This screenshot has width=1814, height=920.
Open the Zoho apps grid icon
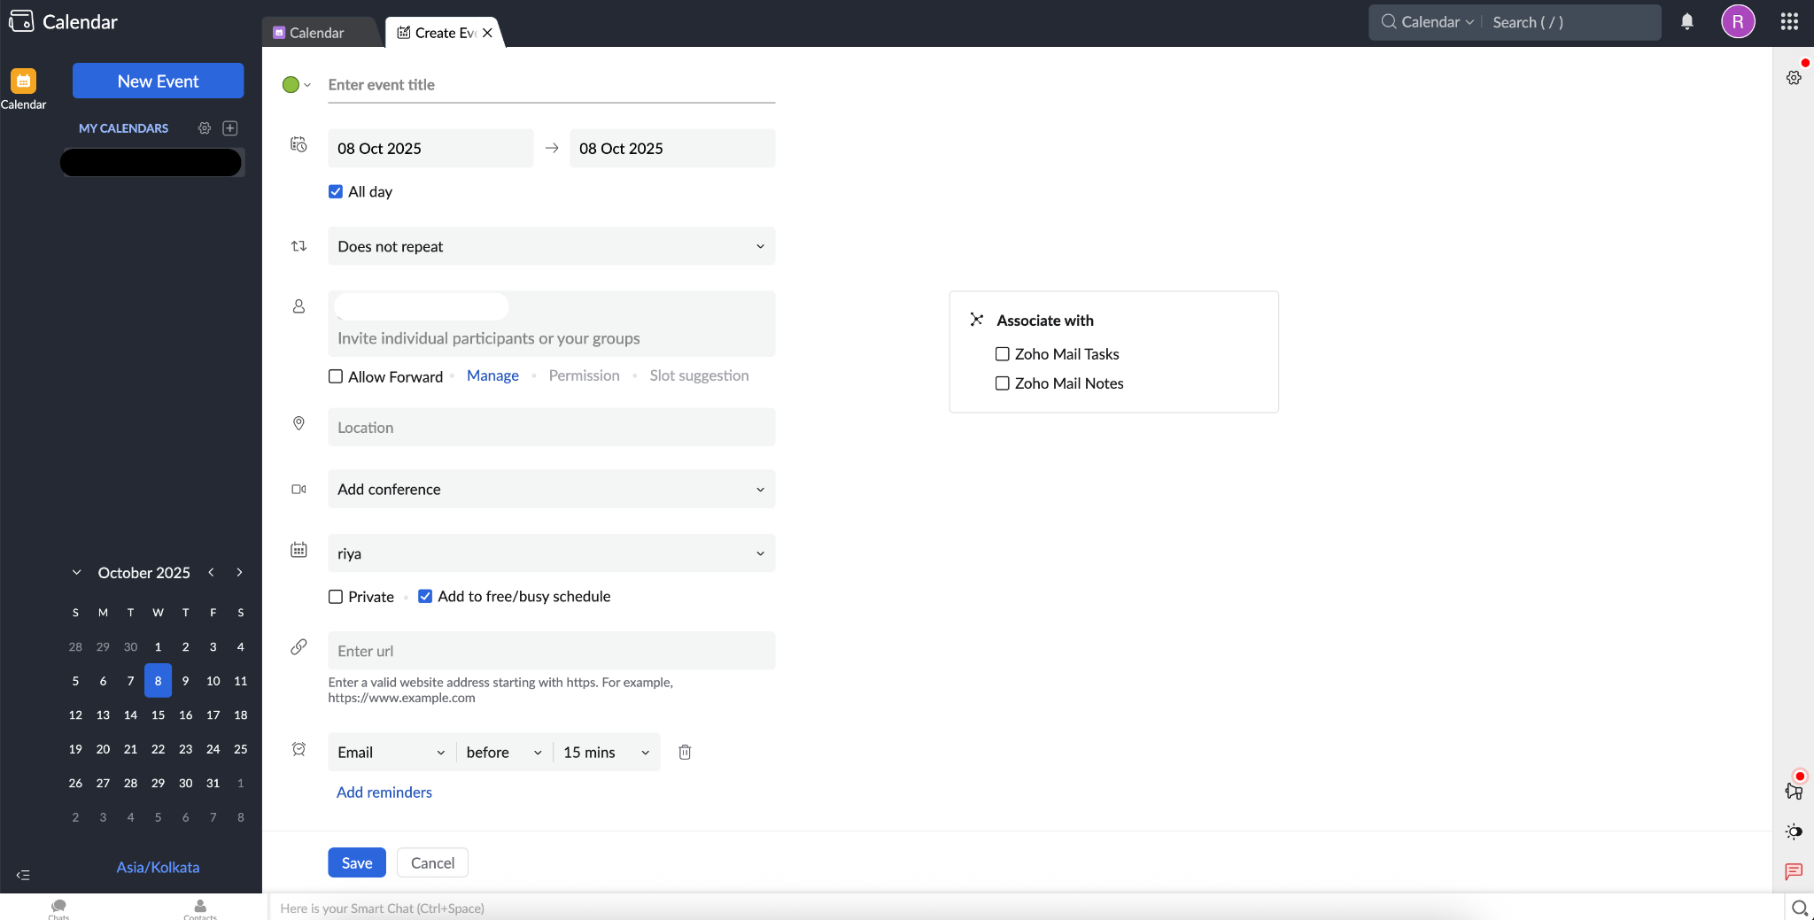click(1788, 21)
